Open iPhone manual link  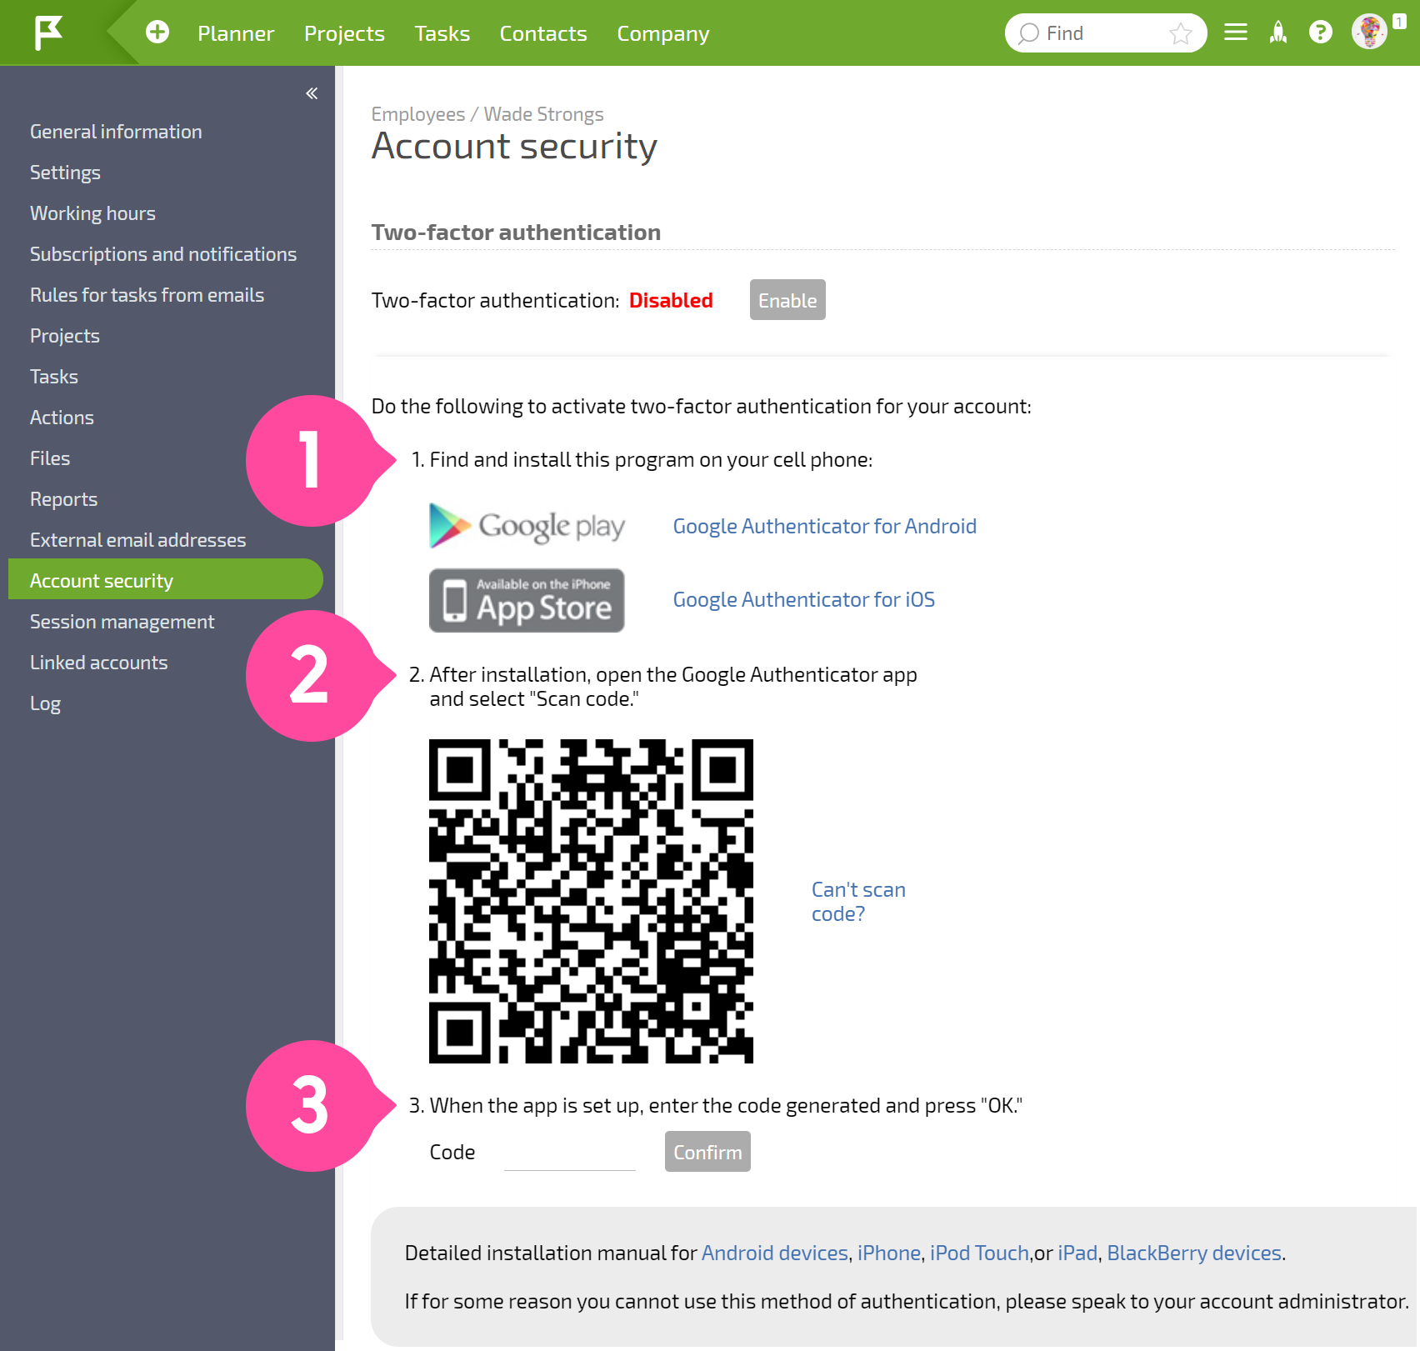(889, 1253)
